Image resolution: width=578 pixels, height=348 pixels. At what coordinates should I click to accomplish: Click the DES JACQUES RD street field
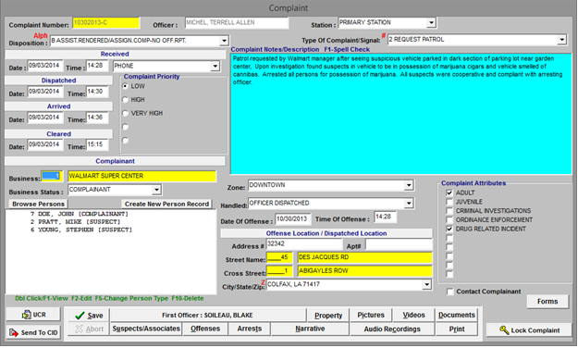[364, 257]
